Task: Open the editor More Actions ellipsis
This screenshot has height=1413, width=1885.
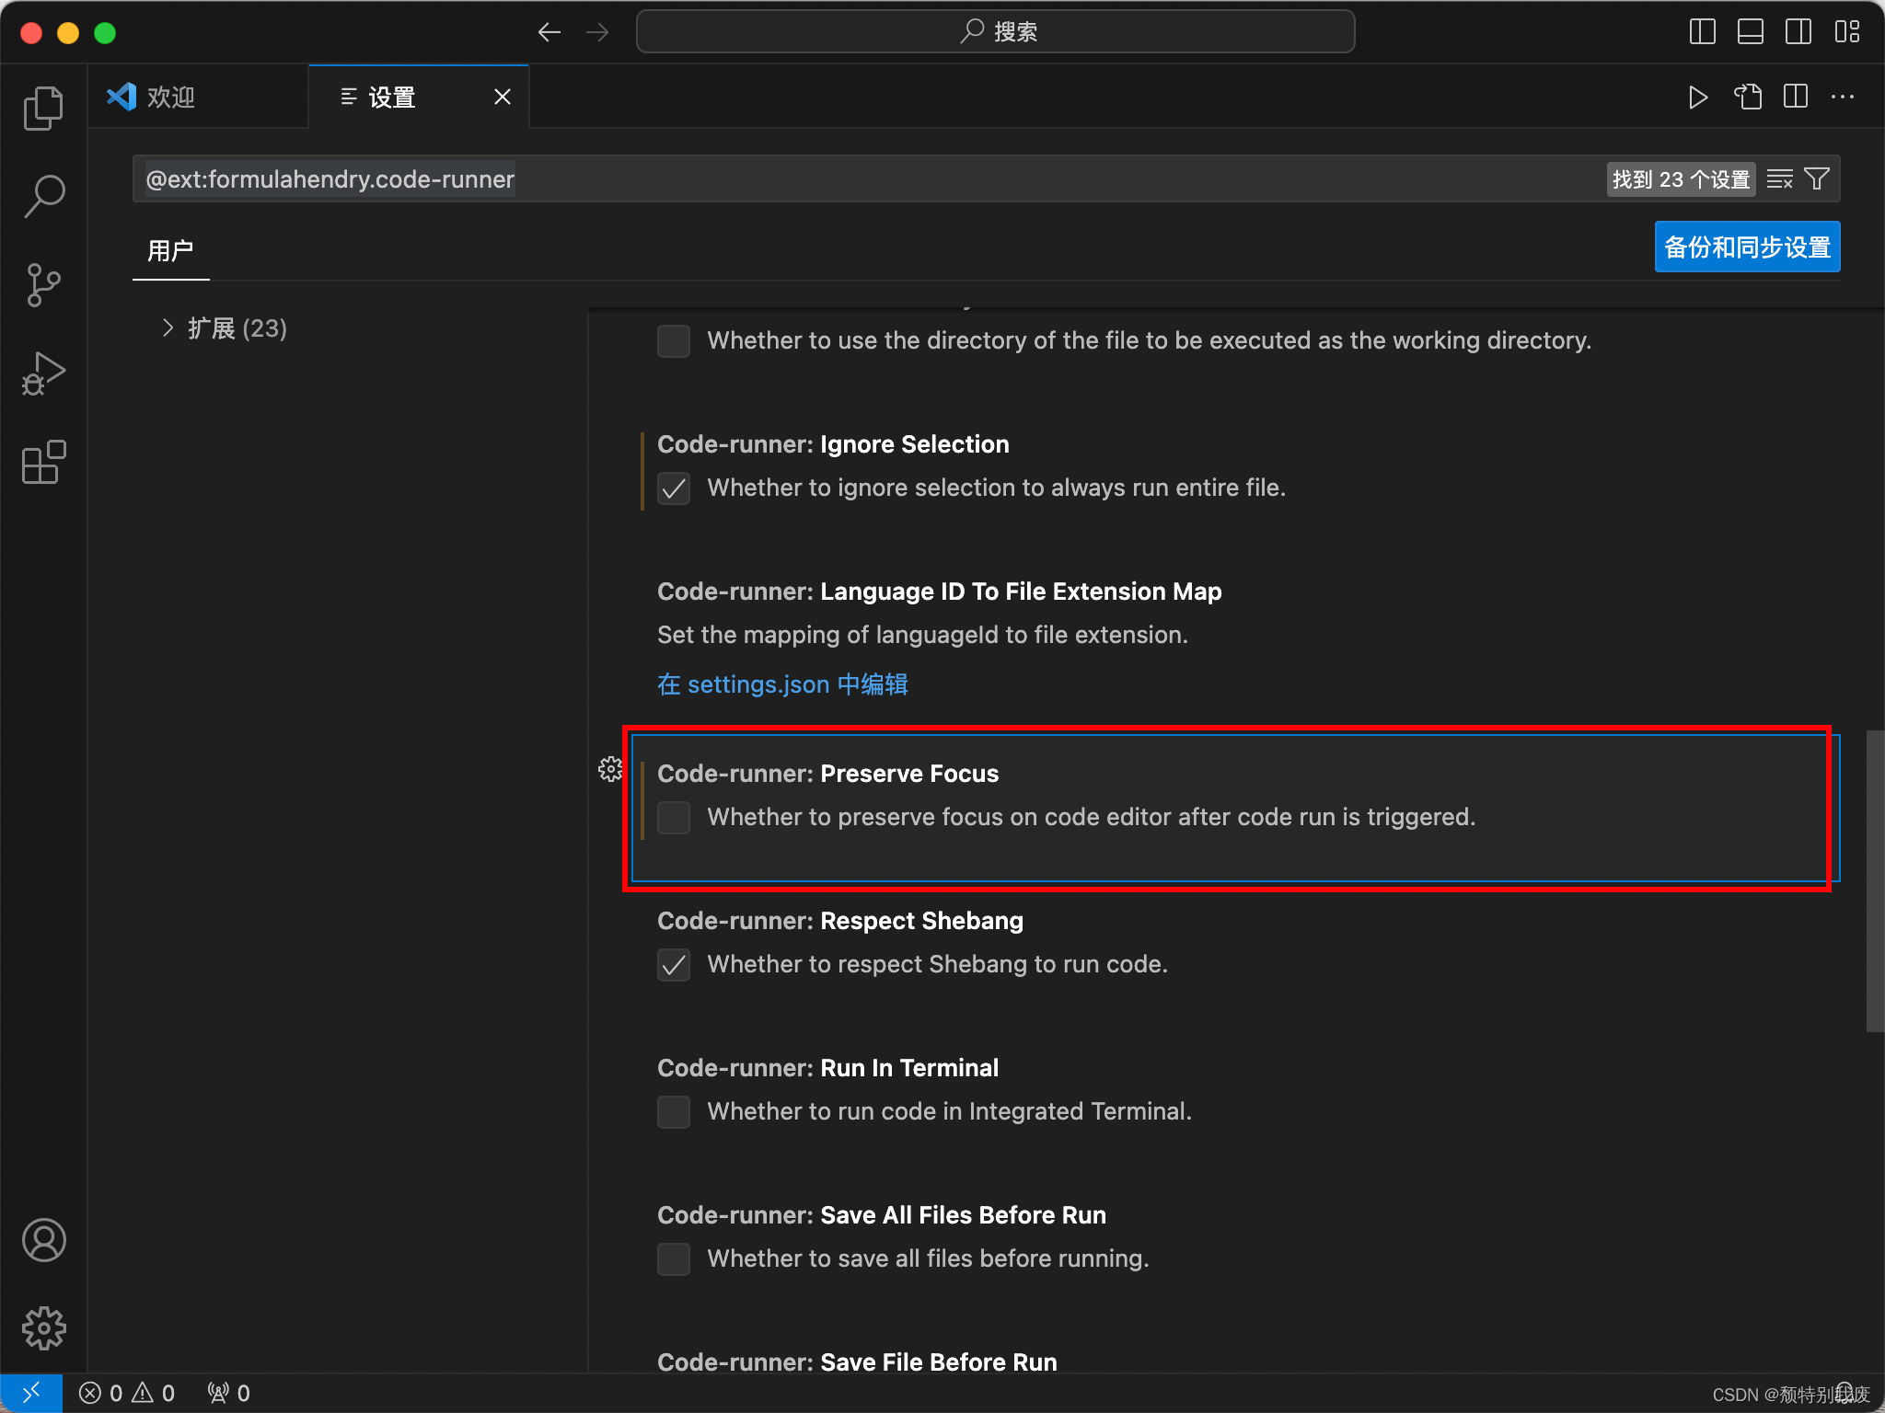Action: (1844, 97)
